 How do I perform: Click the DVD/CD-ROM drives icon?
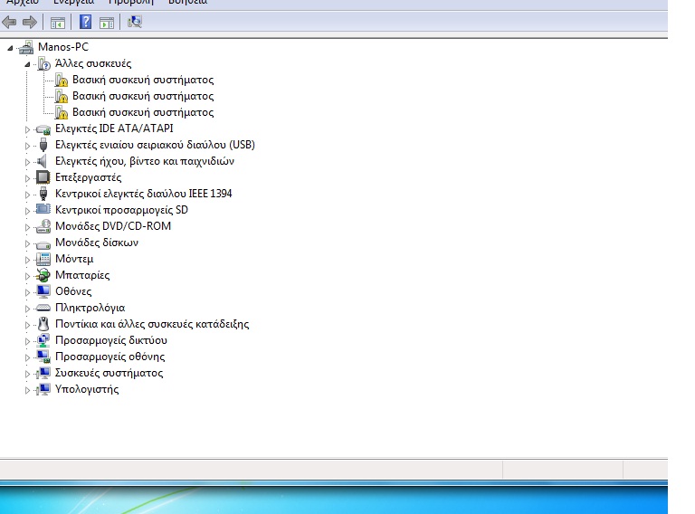pyautogui.click(x=43, y=226)
